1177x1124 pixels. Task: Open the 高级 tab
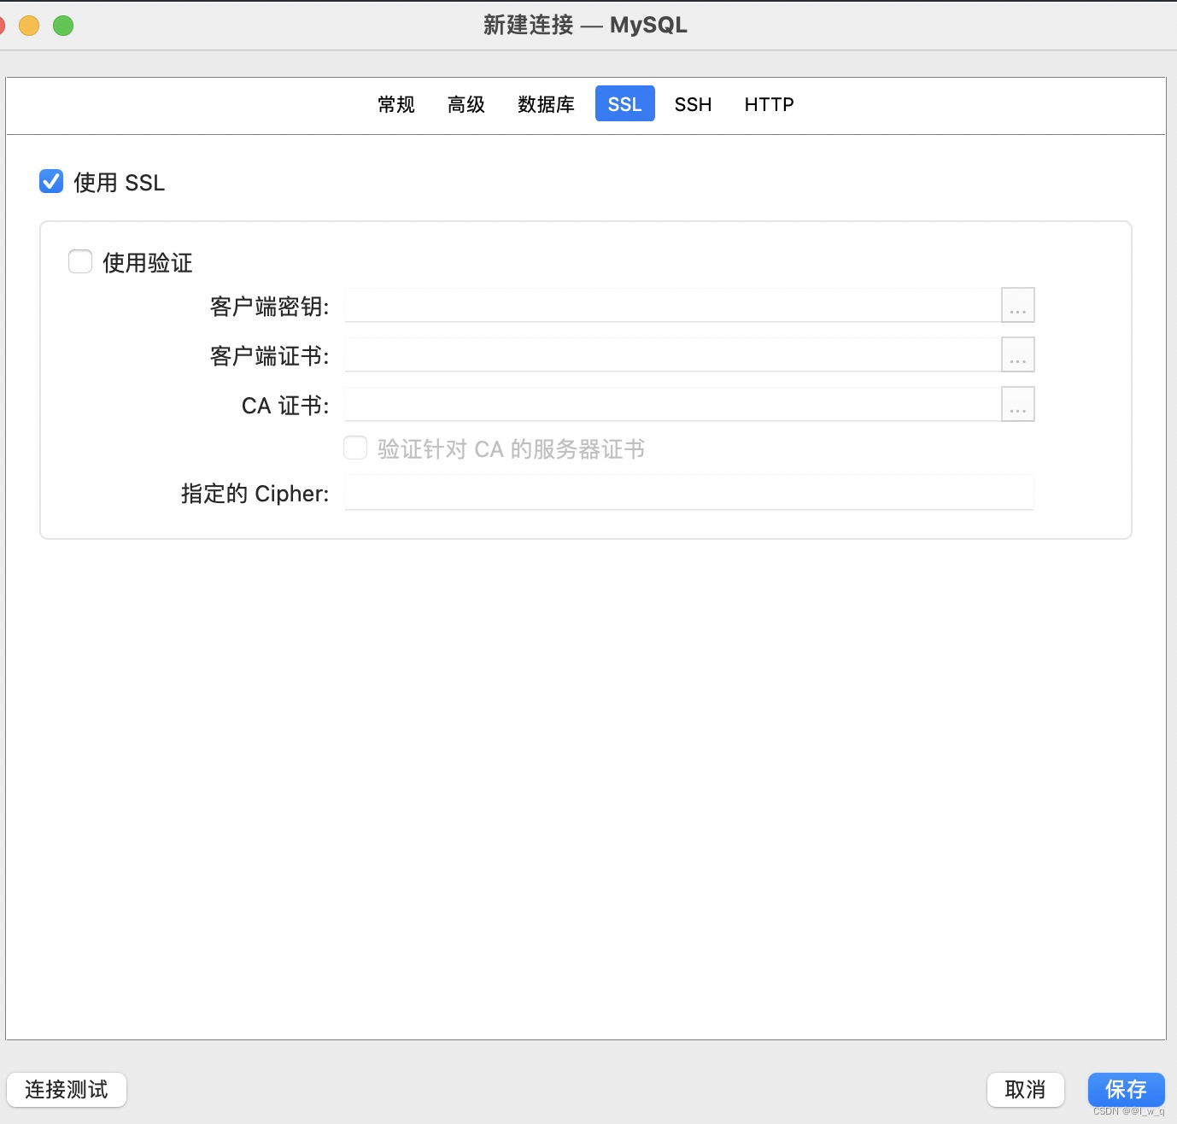tap(466, 104)
